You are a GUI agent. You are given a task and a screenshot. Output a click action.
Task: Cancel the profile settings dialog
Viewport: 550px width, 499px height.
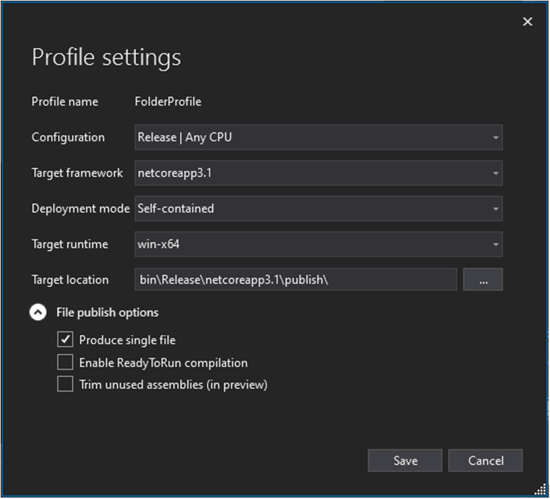pyautogui.click(x=485, y=461)
